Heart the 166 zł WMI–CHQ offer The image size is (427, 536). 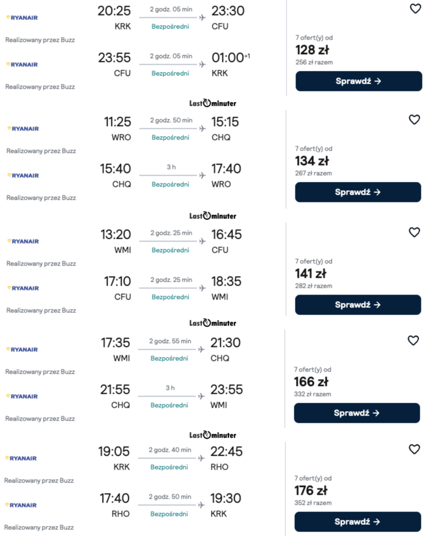coord(413,341)
